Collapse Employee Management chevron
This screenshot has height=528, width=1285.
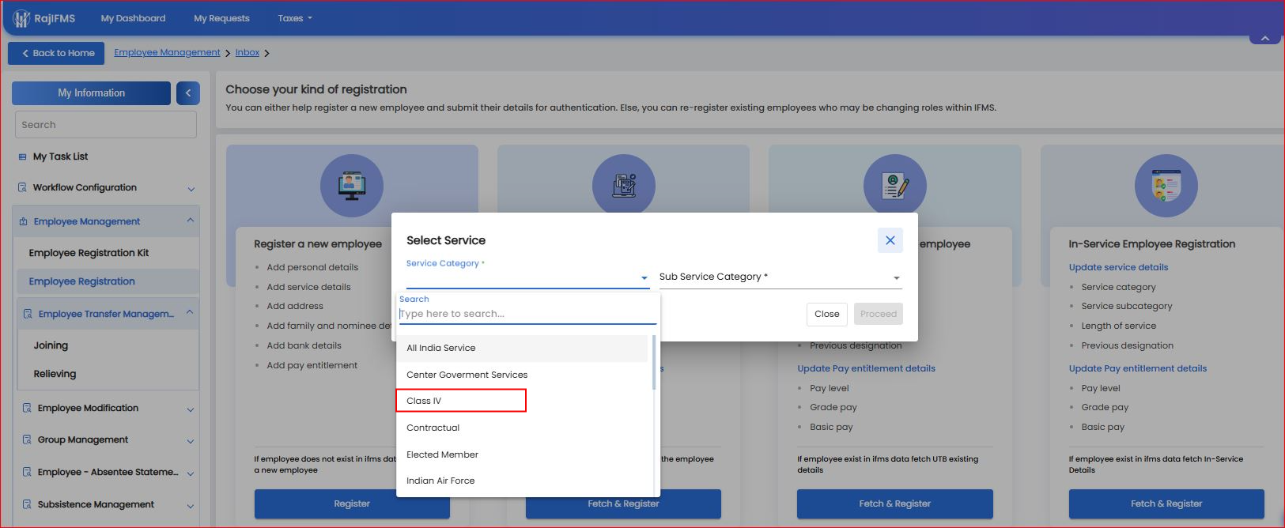[191, 221]
